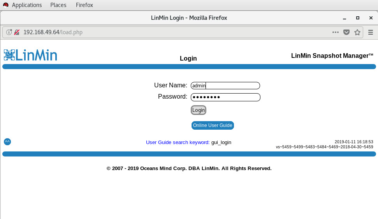
Task: Open the Applications menu
Action: pos(27,5)
